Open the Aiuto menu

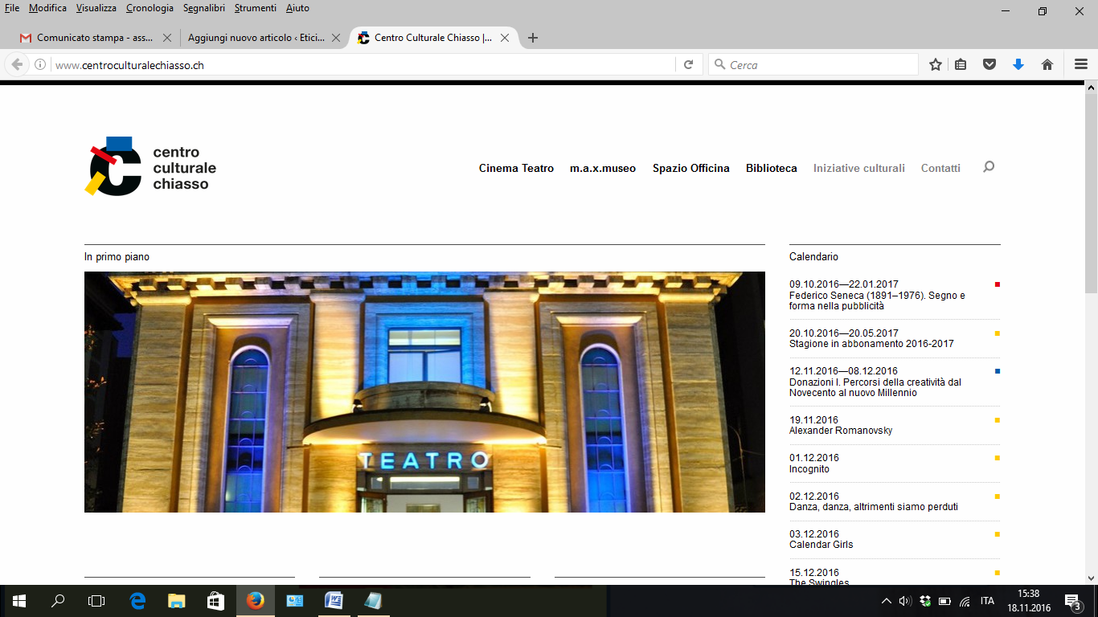click(297, 8)
